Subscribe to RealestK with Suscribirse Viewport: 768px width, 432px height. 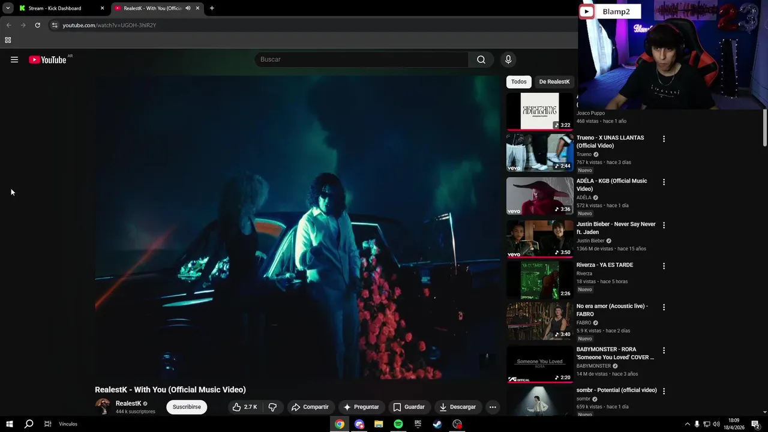(x=187, y=407)
